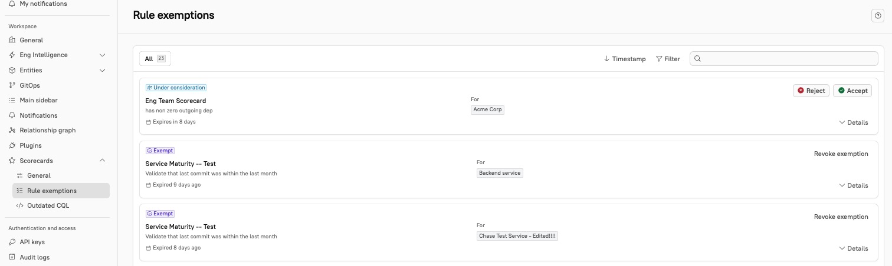Open Eng Intelligence section
Screen dimensions: 892x266
point(44,55)
